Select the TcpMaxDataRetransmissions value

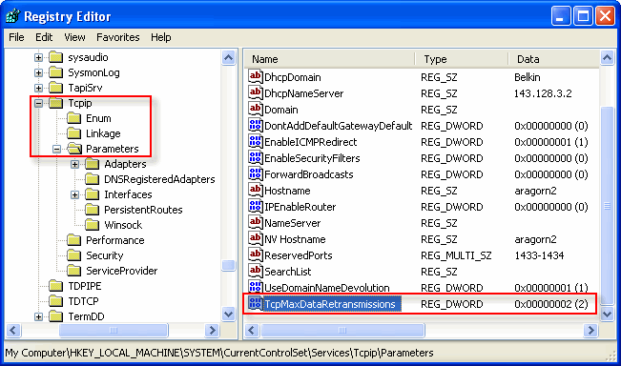tap(330, 304)
